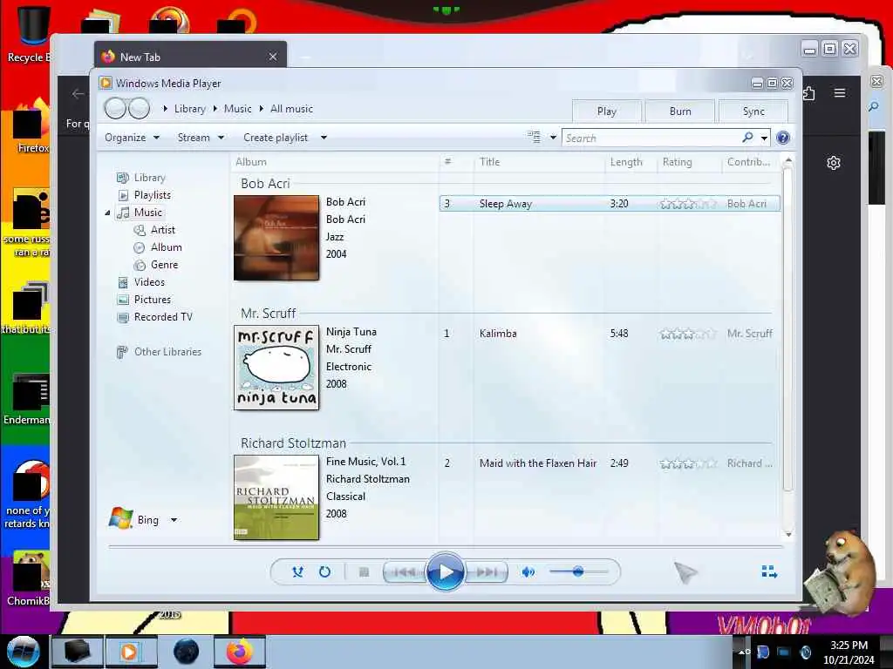
Task: Select Artist under Music
Action: [162, 230]
